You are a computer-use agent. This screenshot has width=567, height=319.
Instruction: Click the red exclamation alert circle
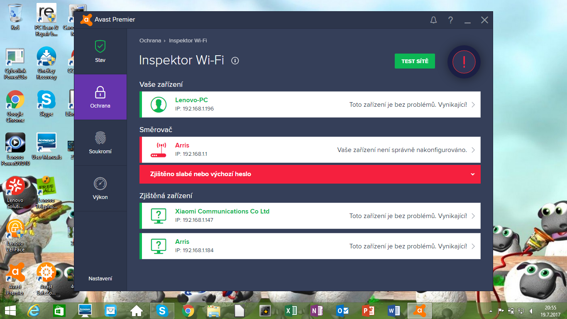point(464,62)
